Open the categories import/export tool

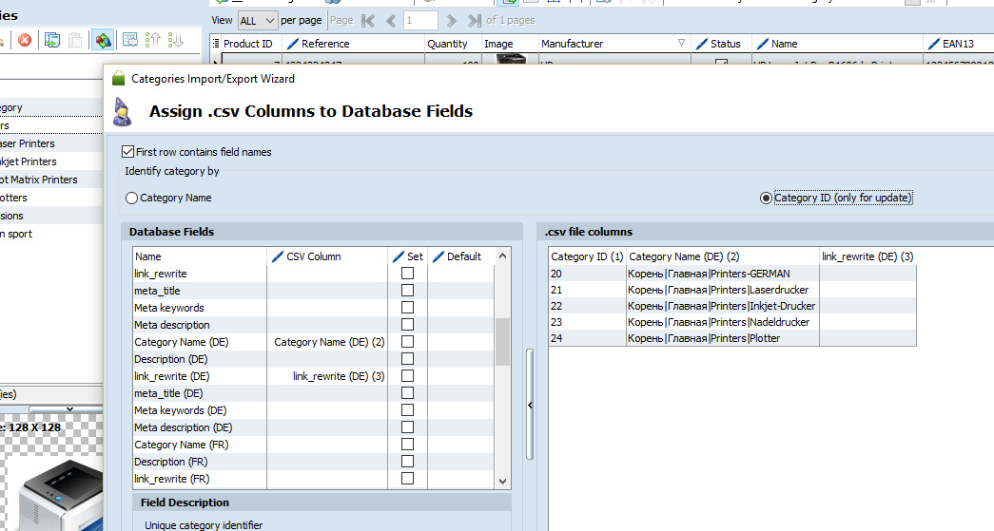pyautogui.click(x=102, y=40)
